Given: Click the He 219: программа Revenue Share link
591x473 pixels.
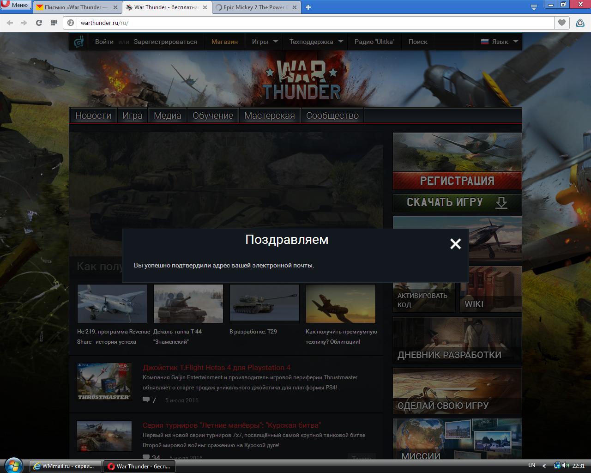Looking at the screenshot, I should click(114, 336).
